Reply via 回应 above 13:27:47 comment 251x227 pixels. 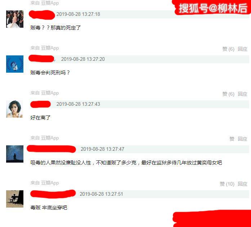(242, 139)
